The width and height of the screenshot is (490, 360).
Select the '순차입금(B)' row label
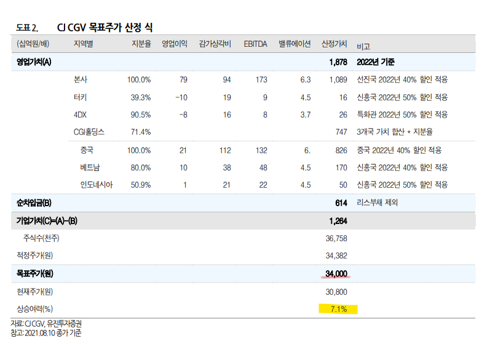click(34, 203)
